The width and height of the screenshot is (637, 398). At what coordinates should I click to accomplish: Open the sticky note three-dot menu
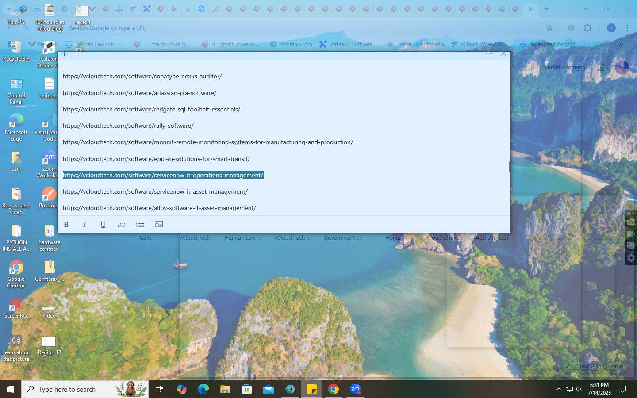(489, 54)
